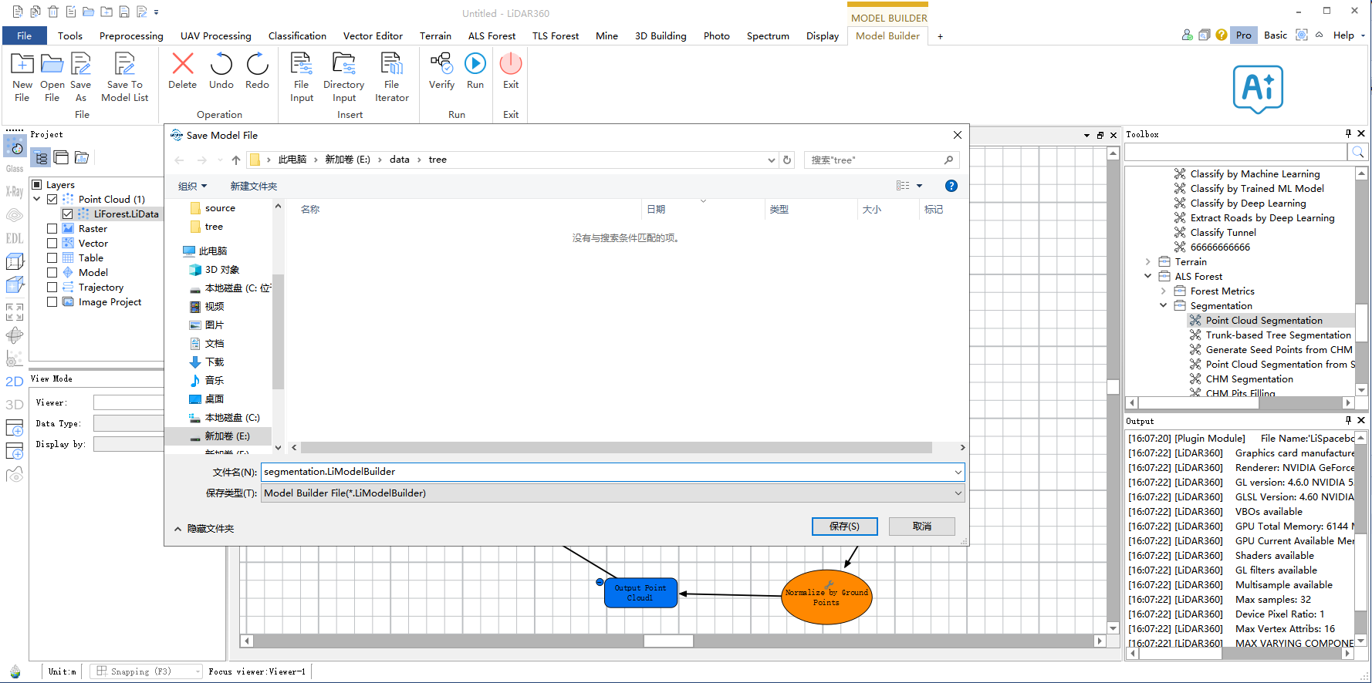Click the X-Ray display icon
This screenshot has height=683, width=1372.
pyautogui.click(x=15, y=192)
